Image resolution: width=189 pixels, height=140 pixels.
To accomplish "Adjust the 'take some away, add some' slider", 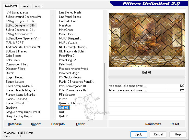I will click(x=146, y=91).
